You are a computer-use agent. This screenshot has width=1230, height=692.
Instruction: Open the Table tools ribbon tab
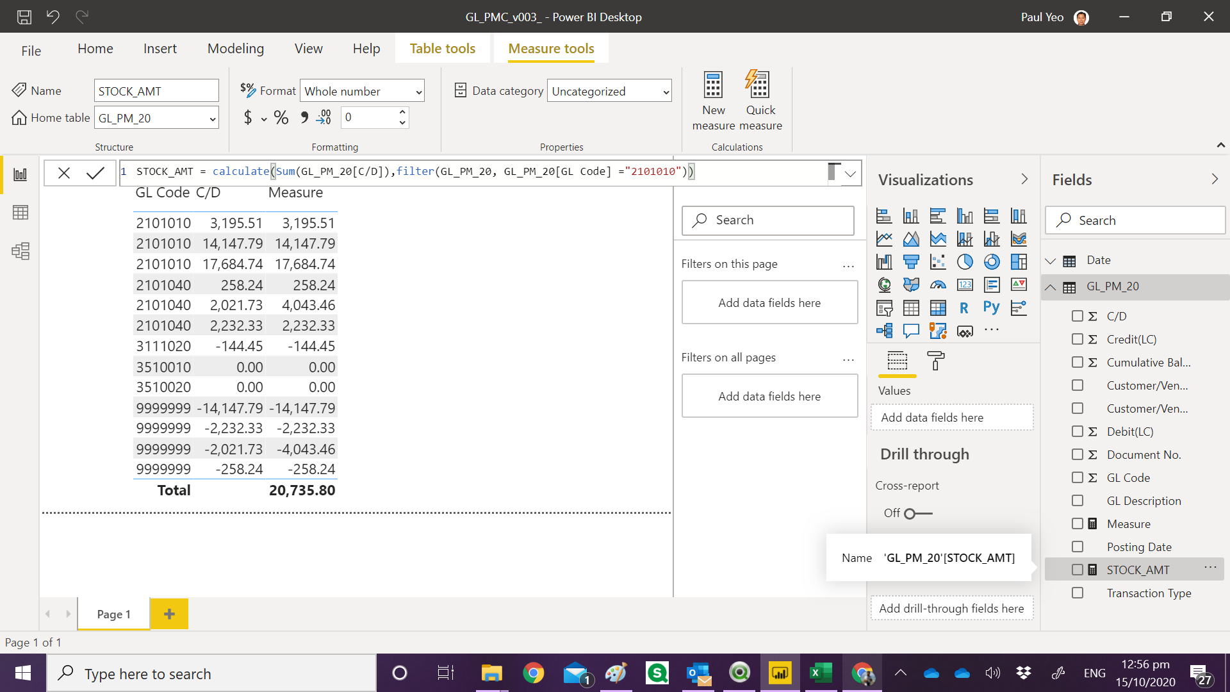(x=442, y=49)
